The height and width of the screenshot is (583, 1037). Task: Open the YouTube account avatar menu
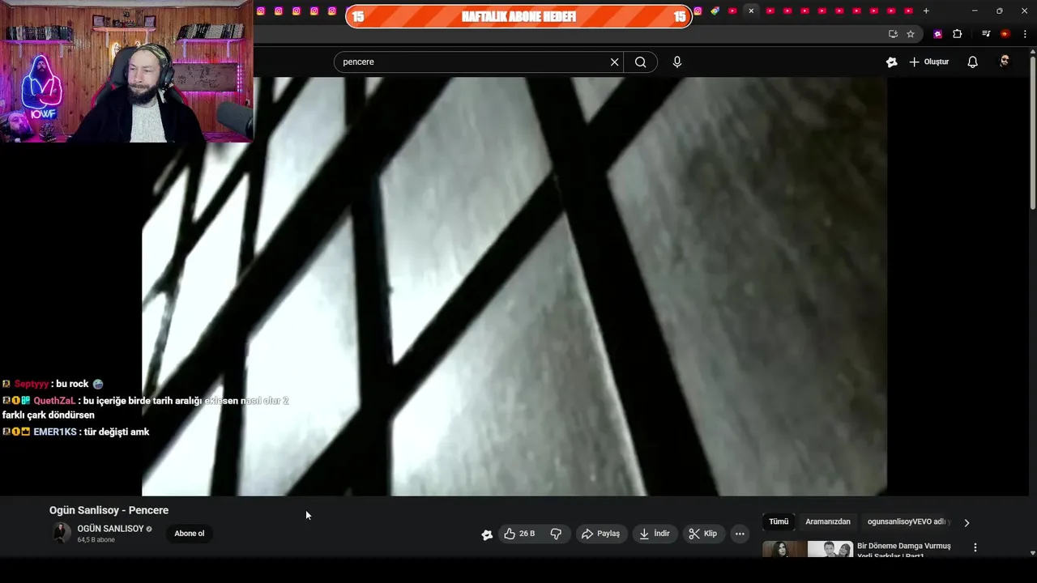click(1005, 62)
